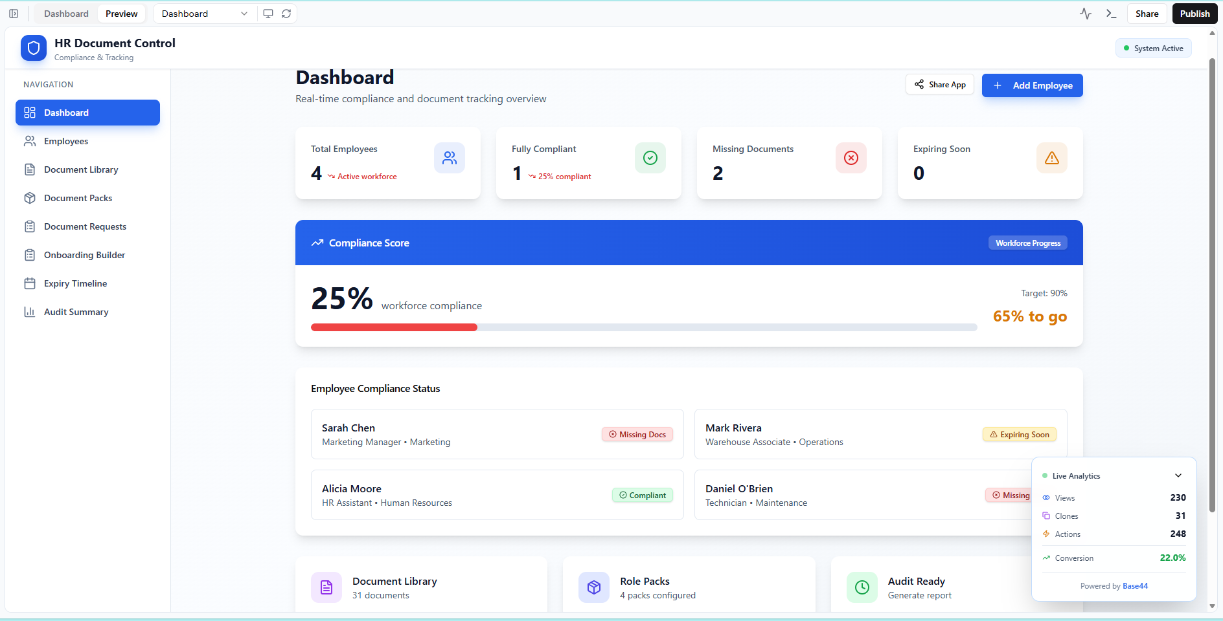Screen dimensions: 1223x621
Task: Click the workforce compliance progress bar
Action: click(644, 327)
